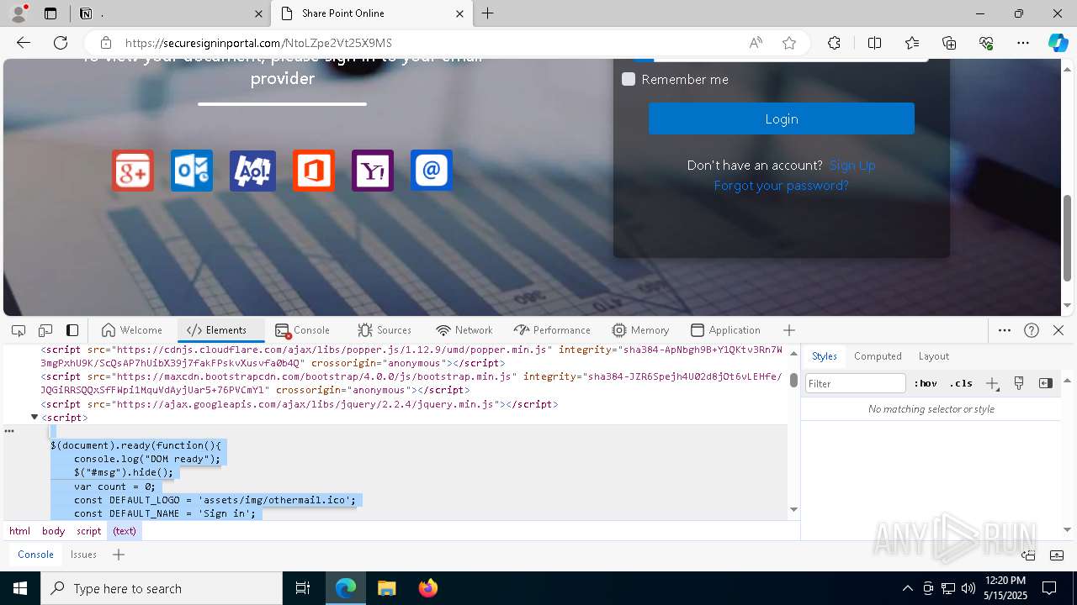
Task: Open the Application tab
Action: pos(725,330)
